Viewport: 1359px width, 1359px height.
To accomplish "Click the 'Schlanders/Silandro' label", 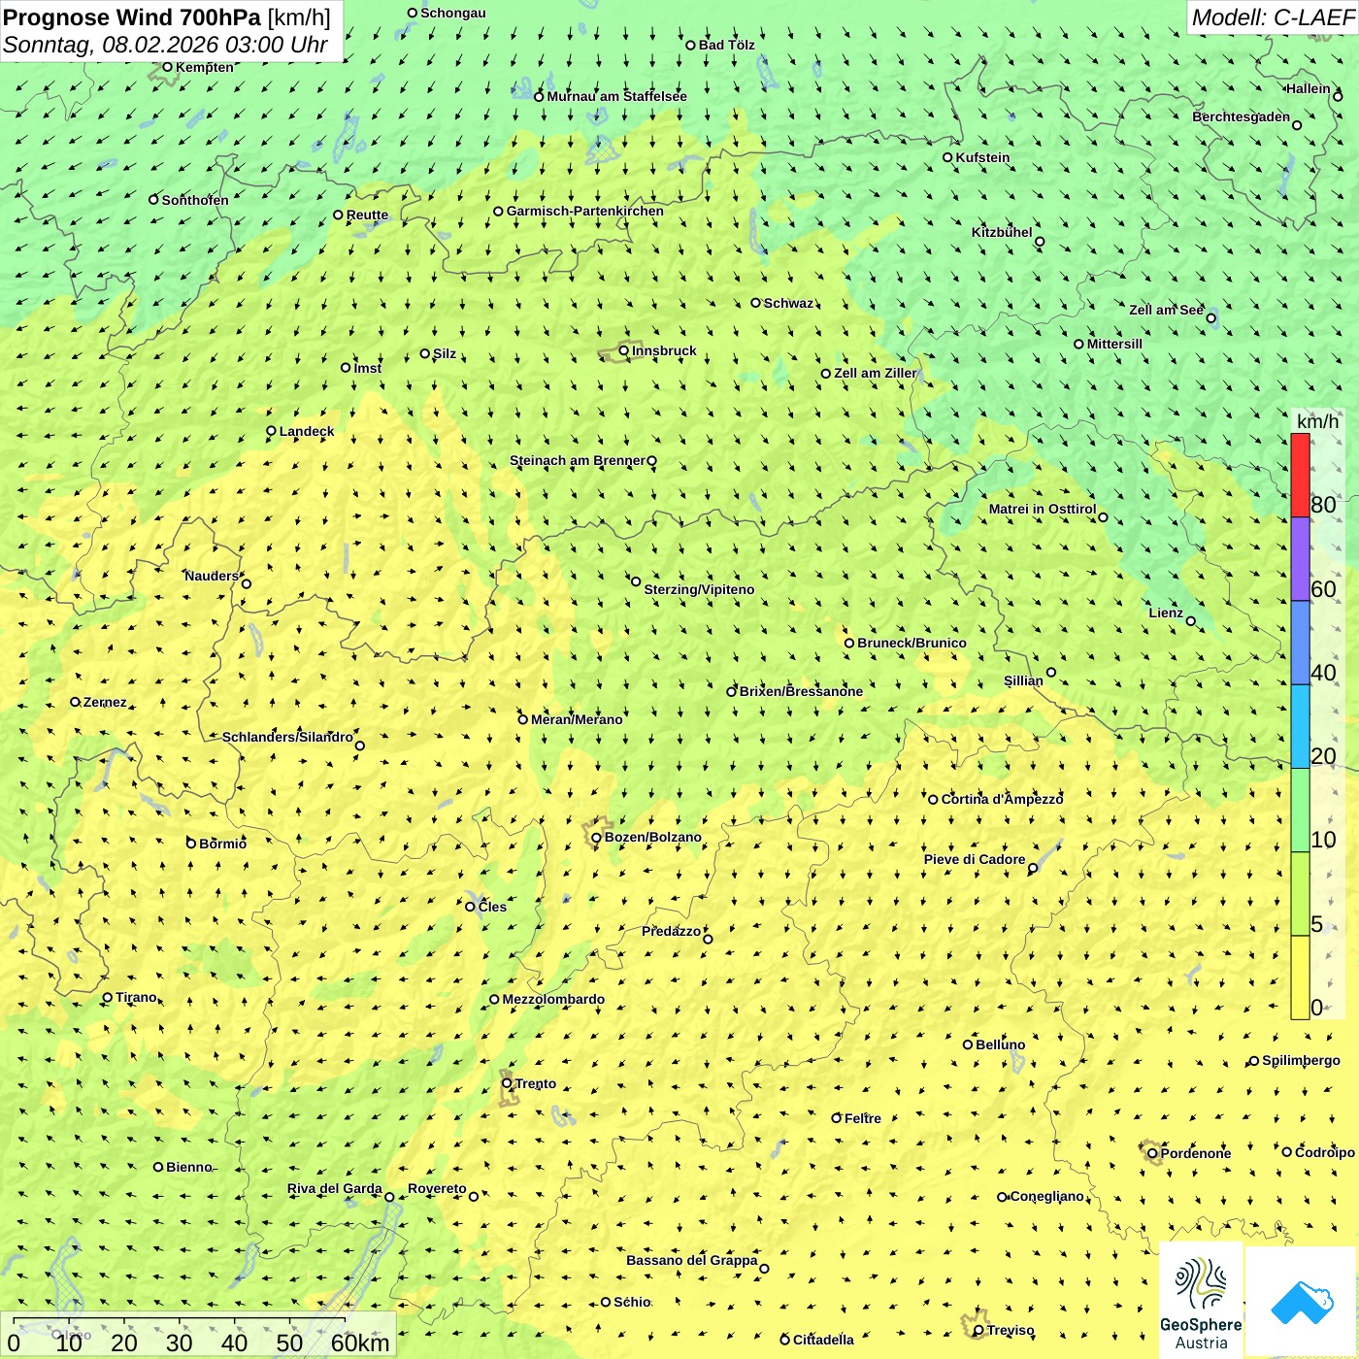I will coord(287,737).
